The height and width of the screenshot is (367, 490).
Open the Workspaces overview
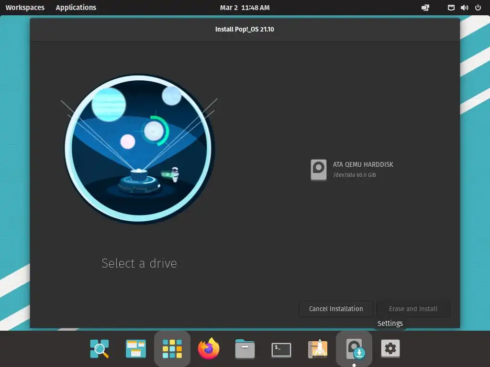point(25,8)
